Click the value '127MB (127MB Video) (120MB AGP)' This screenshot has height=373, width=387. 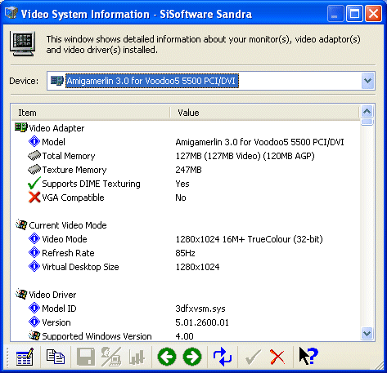[245, 156]
